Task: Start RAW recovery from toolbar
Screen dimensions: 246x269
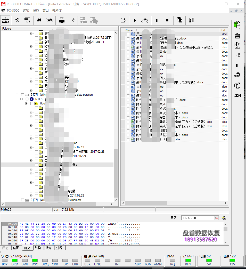Action: click(x=50, y=20)
